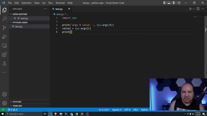Select the test.py editor tab
This screenshot has height=116, width=207.
pyautogui.click(x=59, y=9)
